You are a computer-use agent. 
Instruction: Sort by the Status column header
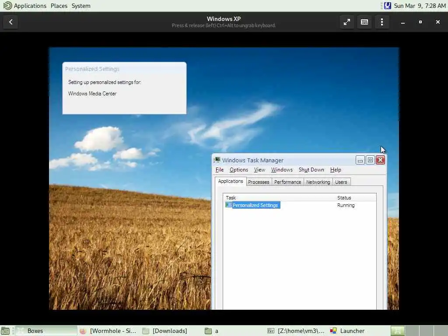[355, 198]
